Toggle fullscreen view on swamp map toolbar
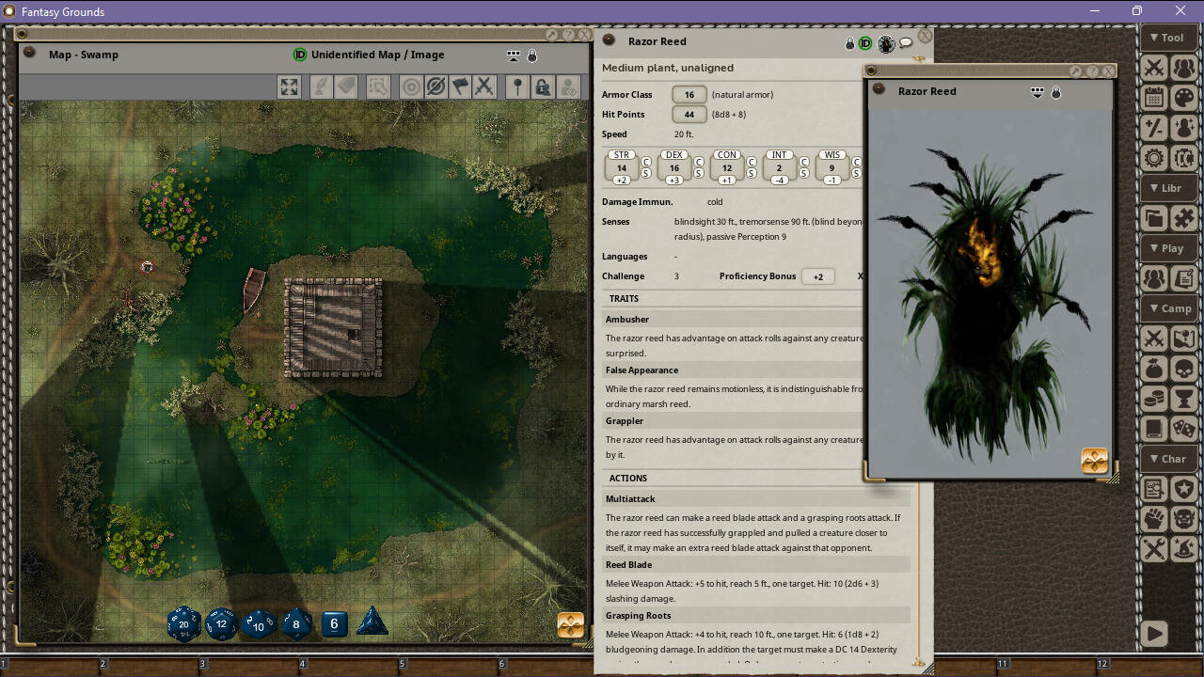The image size is (1204, 677). [289, 87]
